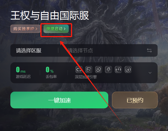Click the circular download arrow icon

tap(128, 70)
